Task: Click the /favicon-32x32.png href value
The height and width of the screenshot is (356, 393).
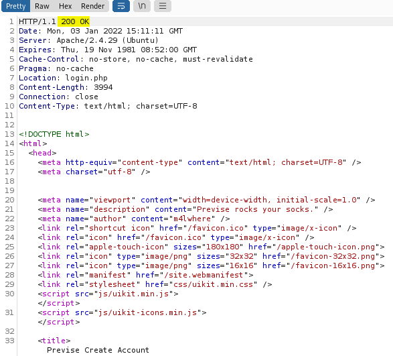Action: [333, 256]
